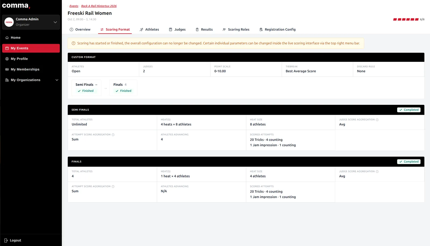Click the Logout icon

(x=6, y=240)
